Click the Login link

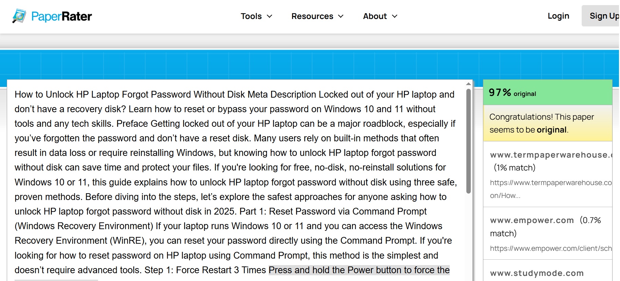[558, 16]
